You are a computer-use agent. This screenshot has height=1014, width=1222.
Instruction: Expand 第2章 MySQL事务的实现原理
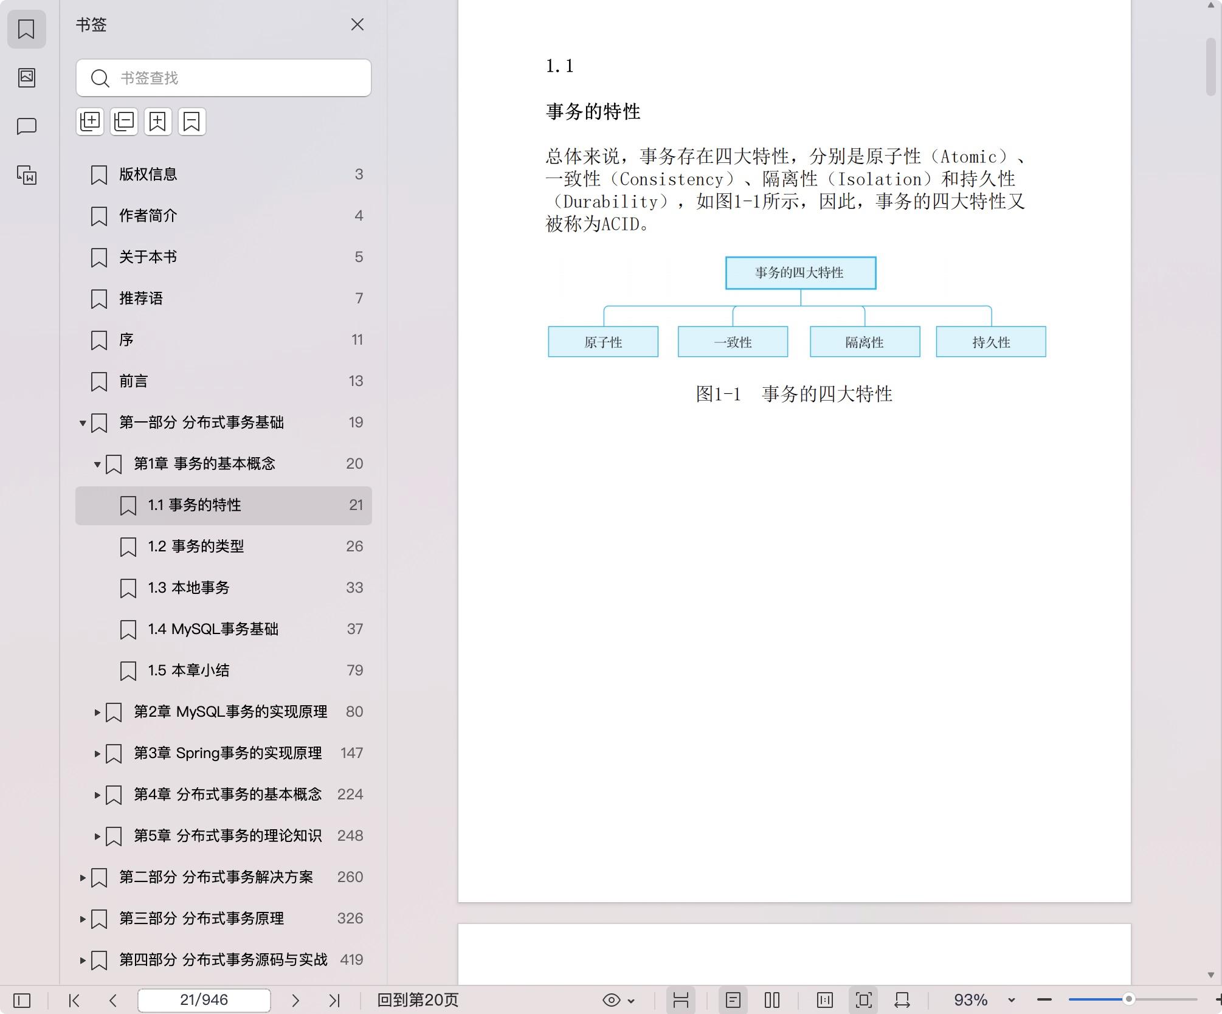click(x=97, y=712)
